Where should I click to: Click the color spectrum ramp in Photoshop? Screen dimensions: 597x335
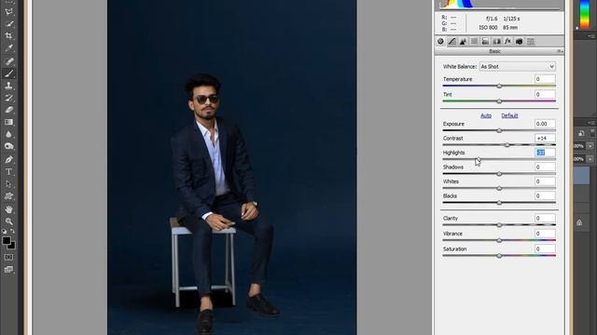click(x=585, y=13)
